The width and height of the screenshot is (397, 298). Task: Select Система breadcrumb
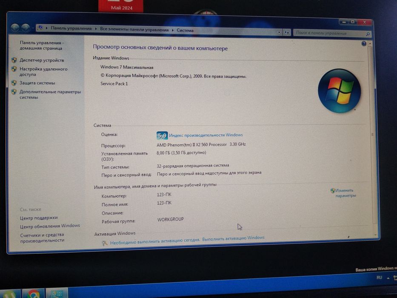pyautogui.click(x=185, y=30)
